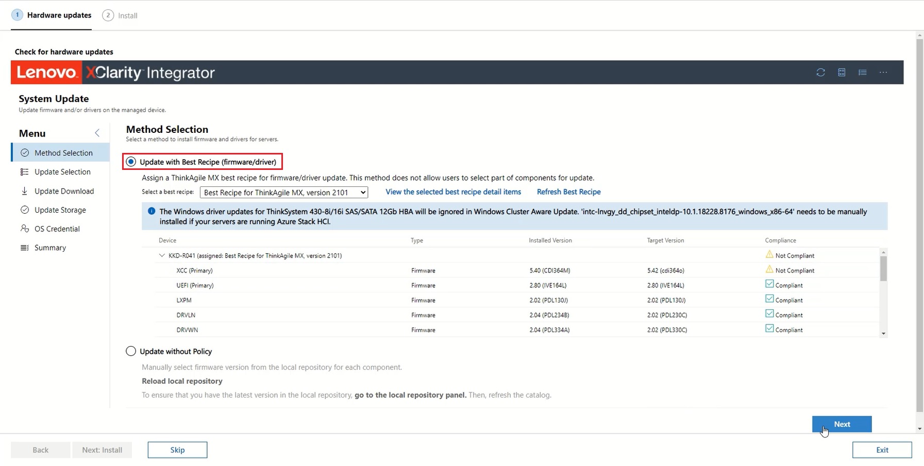Click the page scrollbar down arrow
Image resolution: width=924 pixels, height=466 pixels.
pos(920,428)
